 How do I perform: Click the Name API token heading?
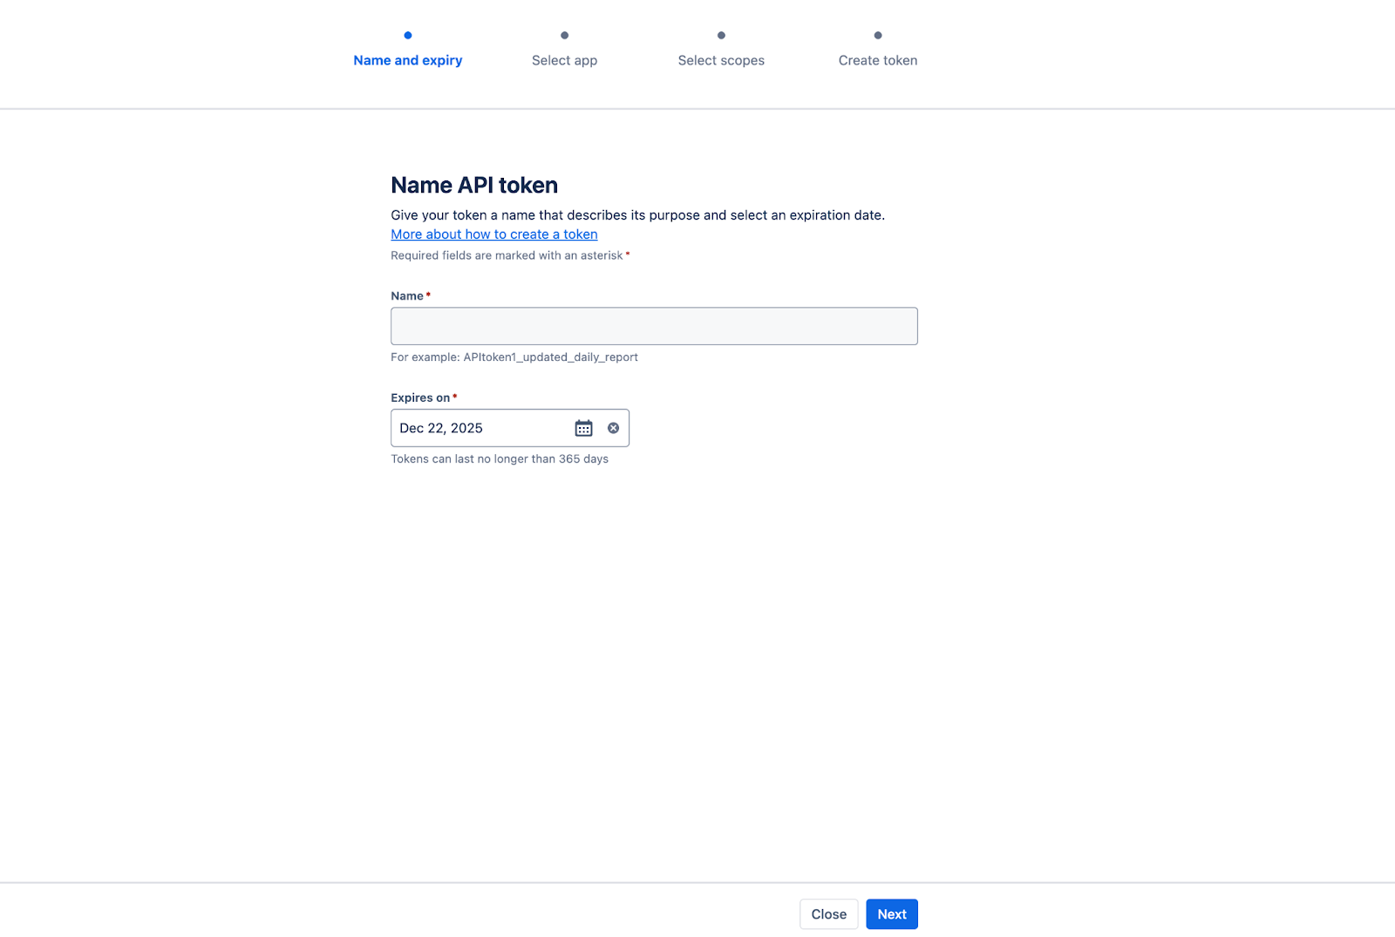click(473, 185)
